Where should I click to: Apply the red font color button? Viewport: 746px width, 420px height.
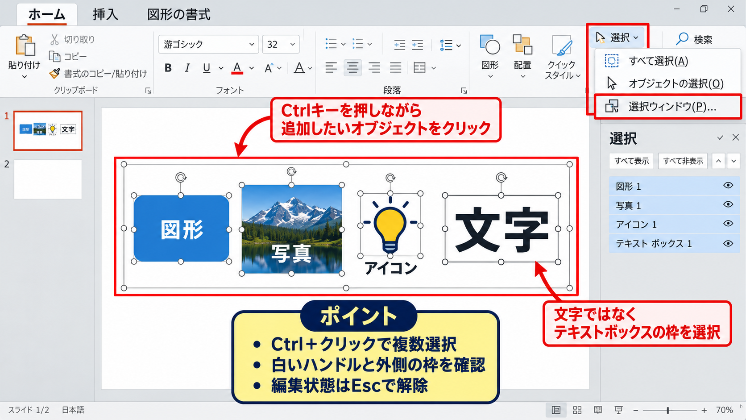tap(237, 68)
